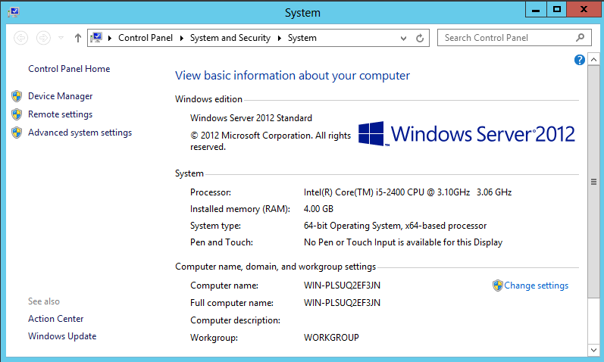This screenshot has width=604, height=362.
Task: Maximize the System window
Action: (x=556, y=9)
